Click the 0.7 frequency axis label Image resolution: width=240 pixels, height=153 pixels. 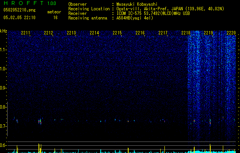click(3, 126)
